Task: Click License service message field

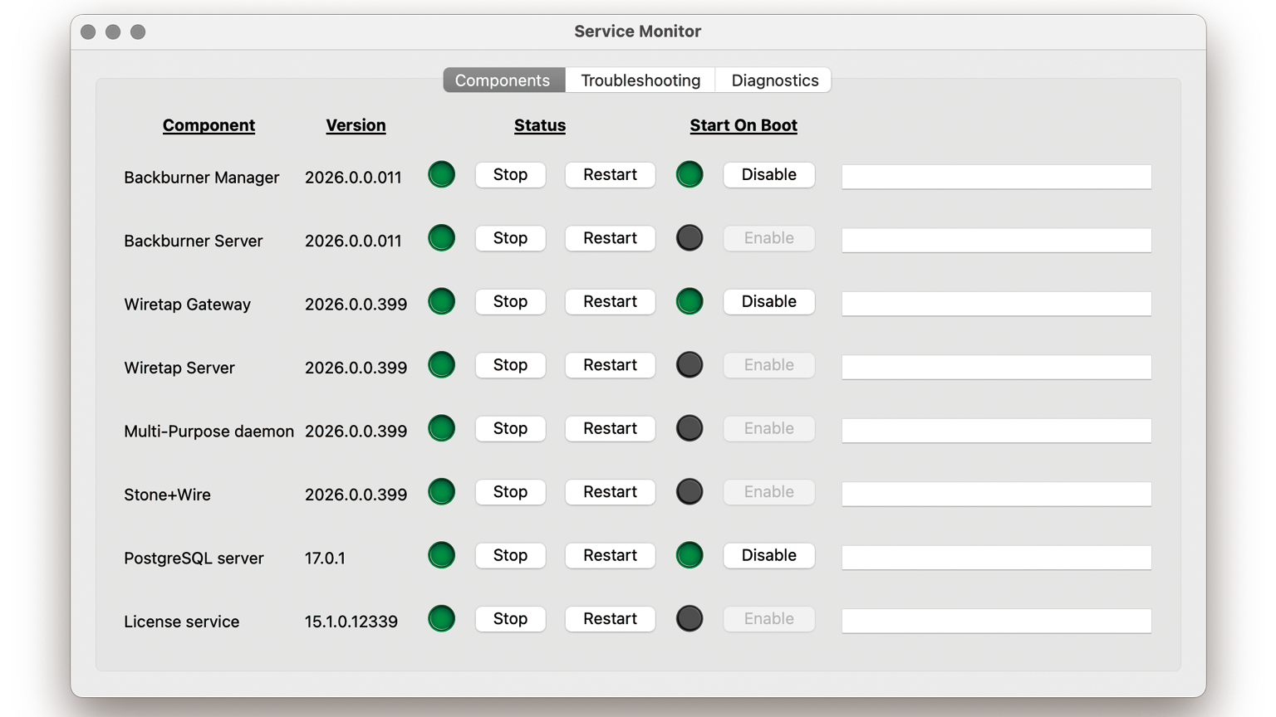Action: point(996,621)
